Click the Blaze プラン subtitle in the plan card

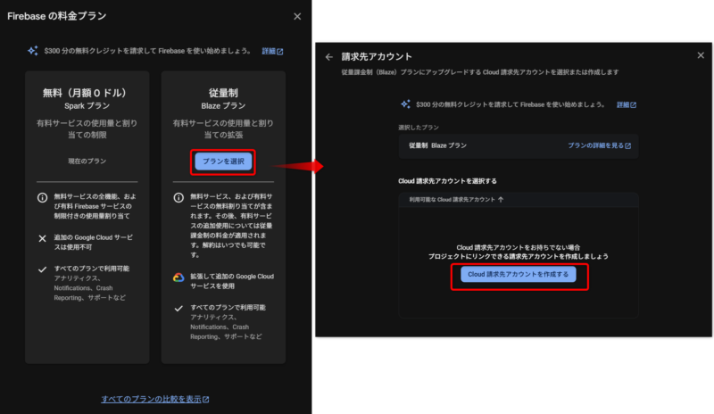coord(223,105)
